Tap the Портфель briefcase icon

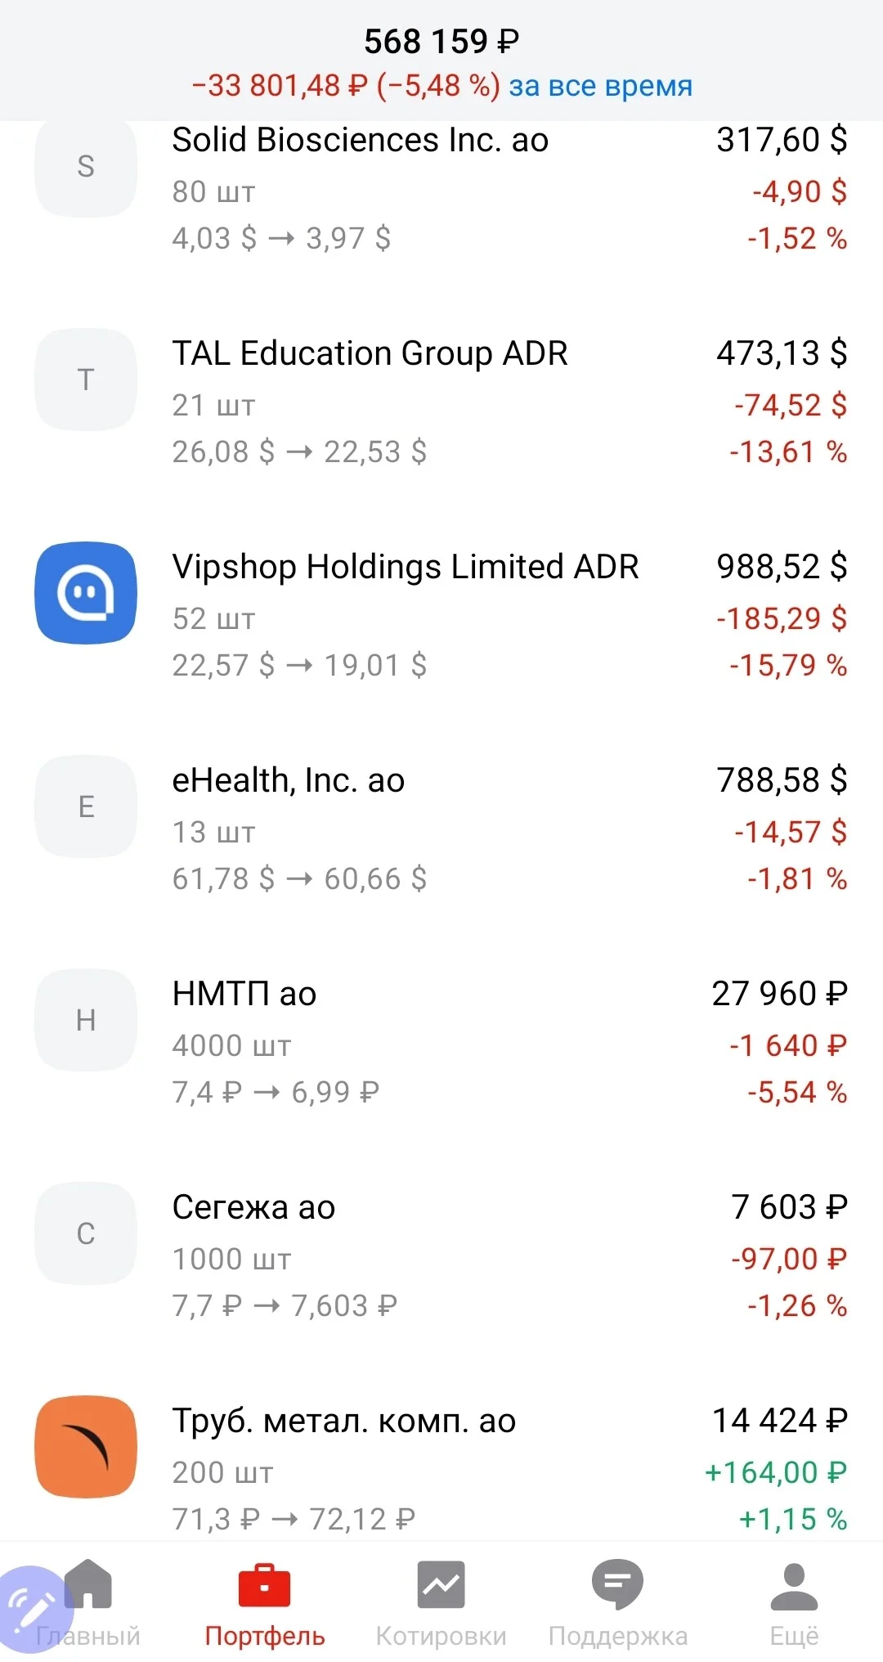click(264, 1585)
